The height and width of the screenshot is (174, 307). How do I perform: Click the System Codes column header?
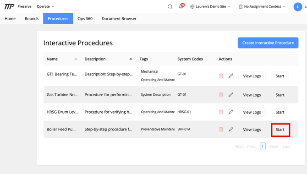click(190, 59)
